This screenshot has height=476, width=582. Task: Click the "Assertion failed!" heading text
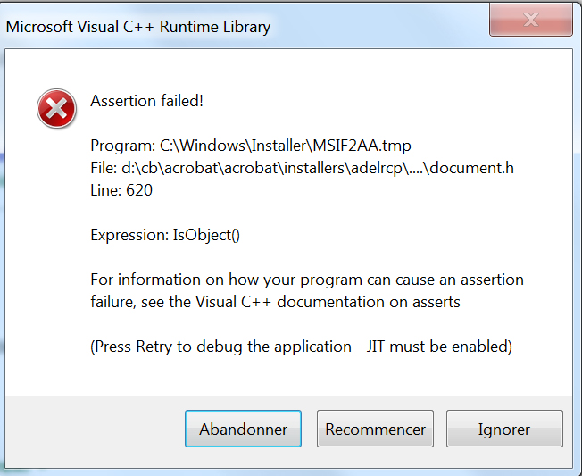(x=147, y=101)
